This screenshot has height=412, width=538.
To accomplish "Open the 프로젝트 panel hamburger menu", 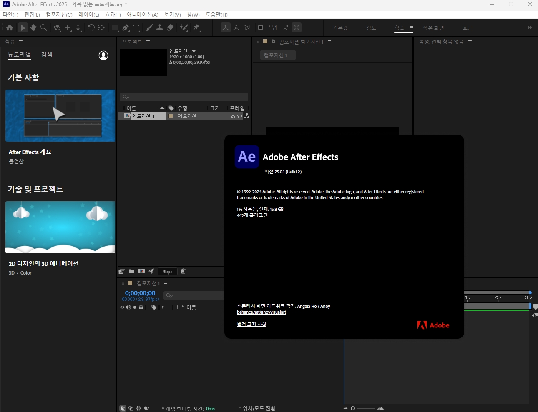I will [148, 42].
